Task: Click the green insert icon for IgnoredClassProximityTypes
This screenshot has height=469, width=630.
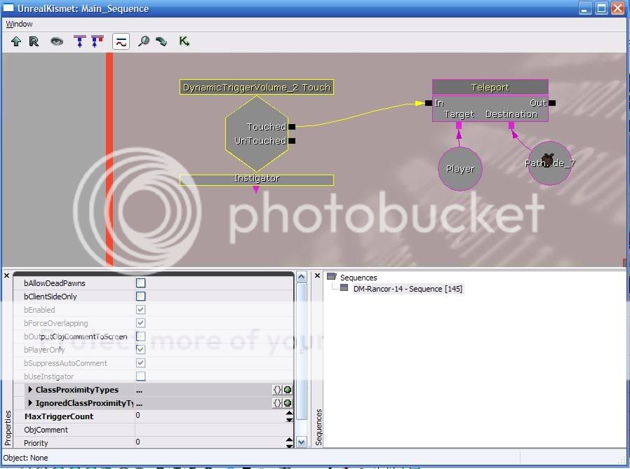Action: pyautogui.click(x=286, y=403)
